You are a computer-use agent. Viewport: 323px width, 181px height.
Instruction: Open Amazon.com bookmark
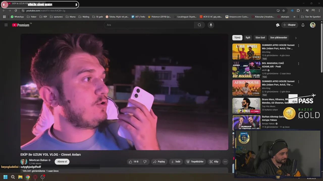tap(237, 17)
